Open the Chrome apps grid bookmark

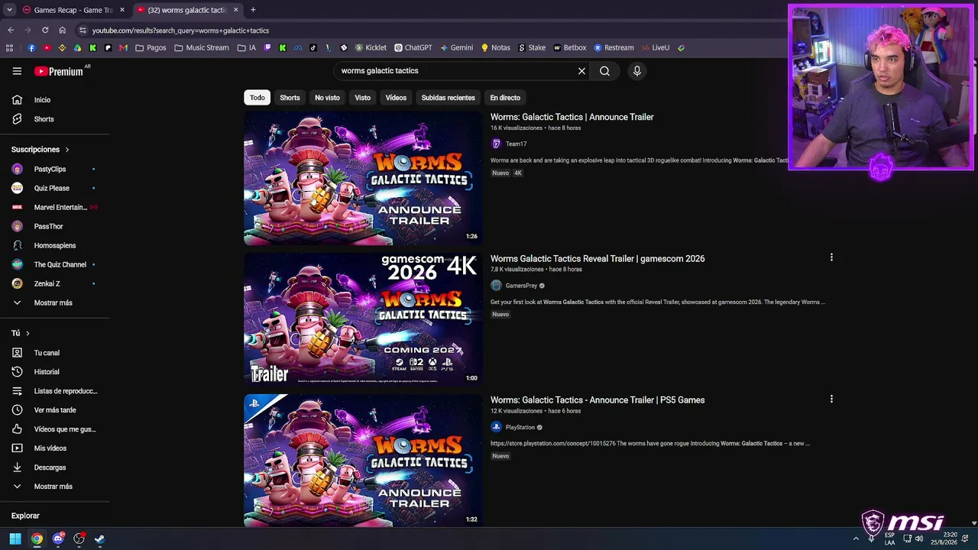(x=9, y=47)
